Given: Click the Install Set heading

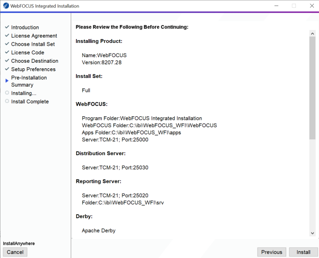Looking at the screenshot, I should (x=89, y=76).
